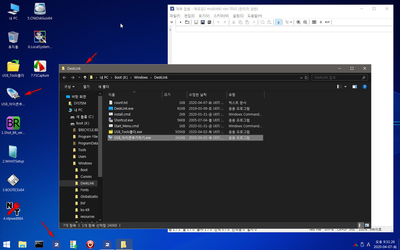The height and width of the screenshot is (250, 400).
Task: Select the count.txt file
Action: tap(121, 103)
